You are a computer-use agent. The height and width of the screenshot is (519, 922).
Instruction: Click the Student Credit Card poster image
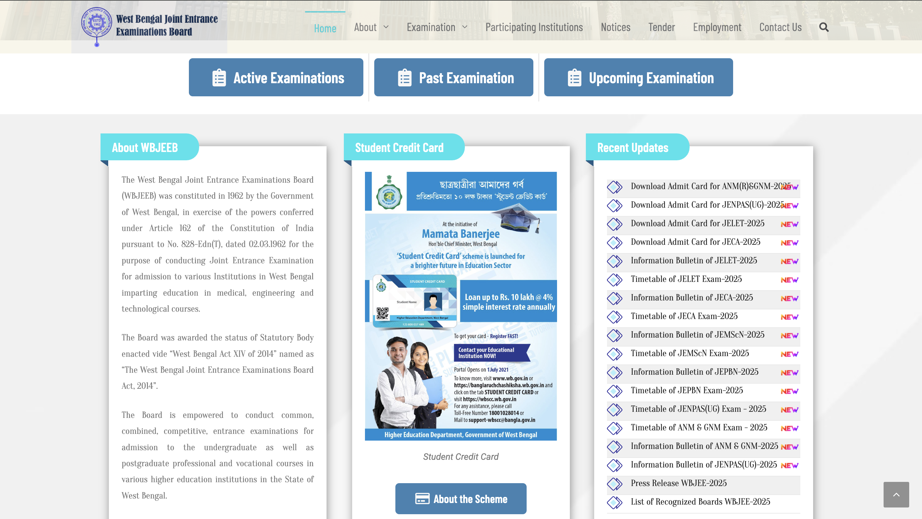[460, 306]
